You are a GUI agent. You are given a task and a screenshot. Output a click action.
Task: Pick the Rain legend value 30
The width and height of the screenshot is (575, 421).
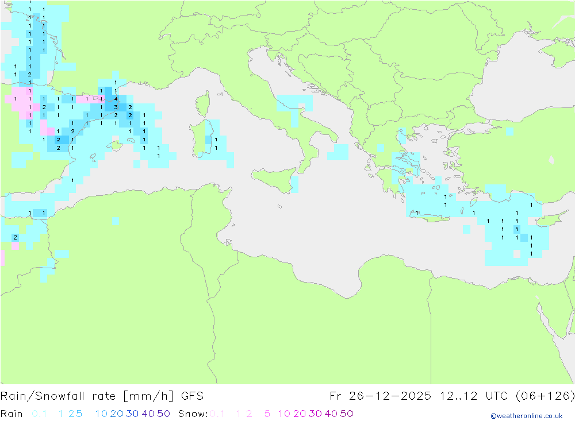132,414
